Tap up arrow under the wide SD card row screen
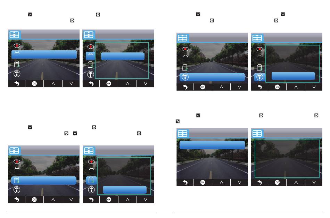Screen dimensions: 330x218 (x=53, y=200)
